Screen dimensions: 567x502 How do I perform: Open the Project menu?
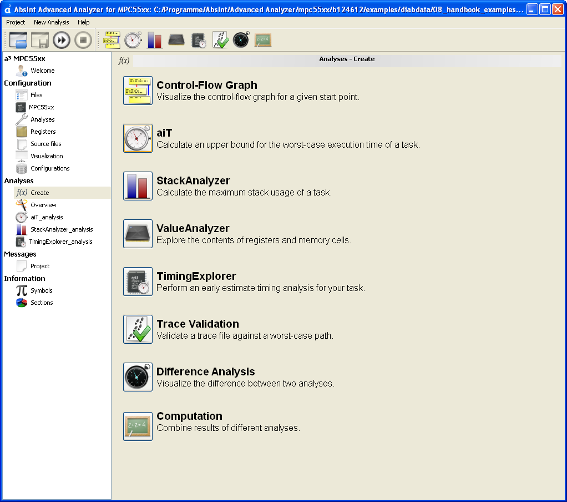point(16,22)
